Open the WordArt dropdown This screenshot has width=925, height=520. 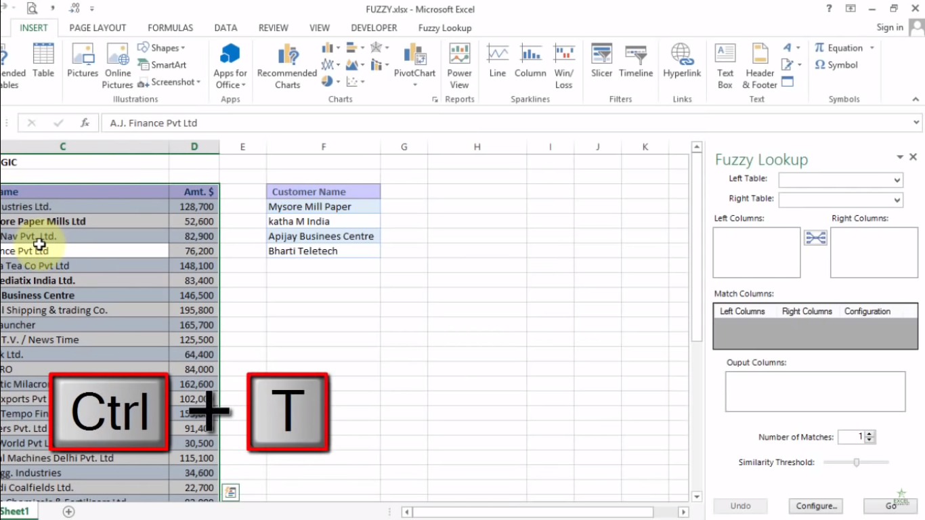(x=791, y=48)
